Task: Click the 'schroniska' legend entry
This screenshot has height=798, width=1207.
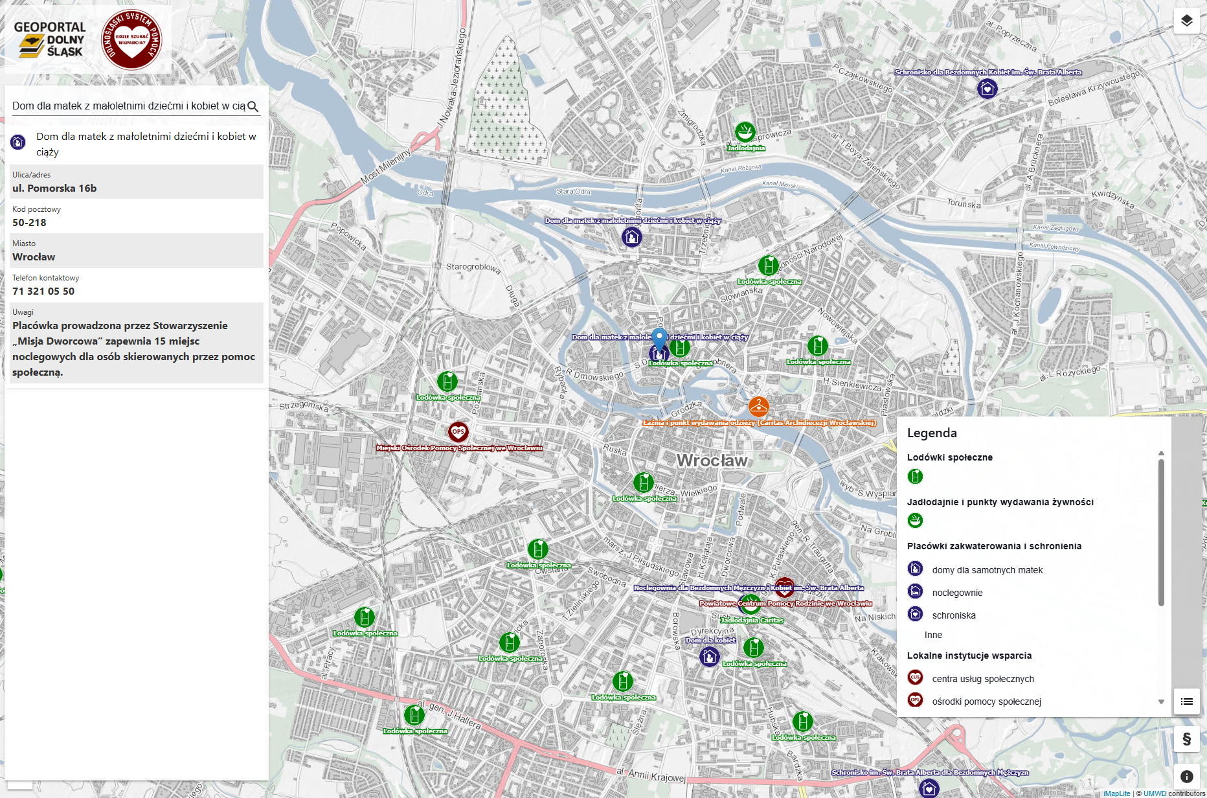Action: (x=954, y=615)
